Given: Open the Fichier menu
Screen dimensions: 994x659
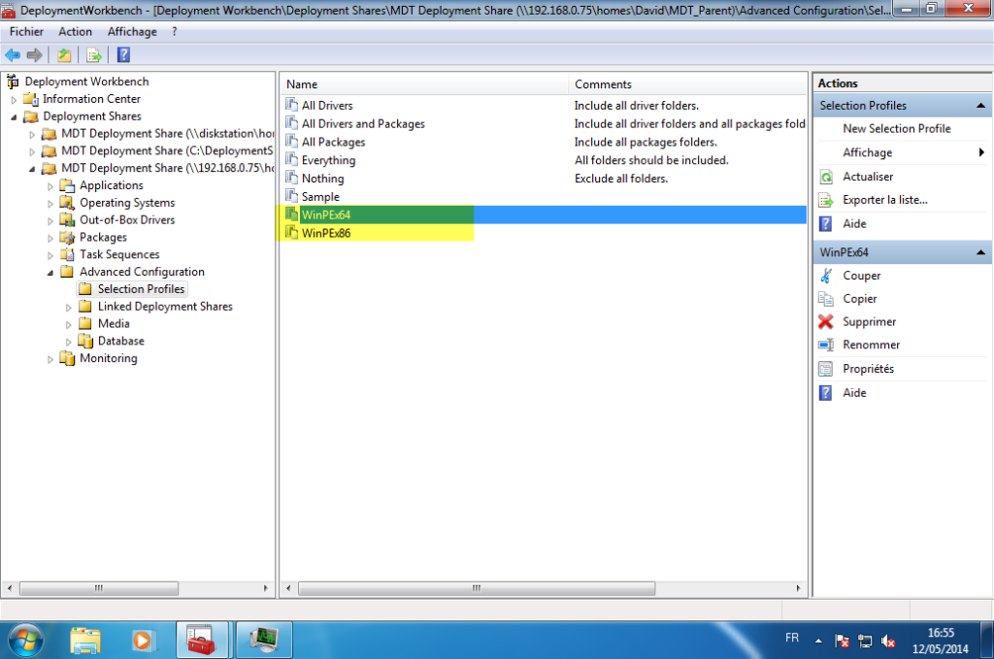Looking at the screenshot, I should (26, 31).
